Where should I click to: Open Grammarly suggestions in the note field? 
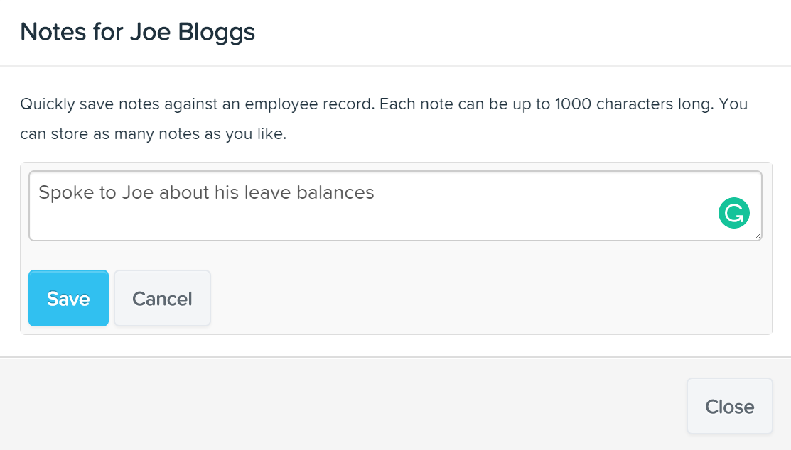tap(734, 213)
